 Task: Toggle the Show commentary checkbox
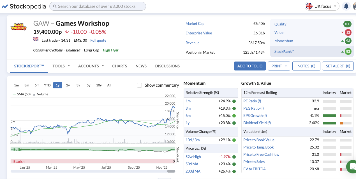coord(139,85)
